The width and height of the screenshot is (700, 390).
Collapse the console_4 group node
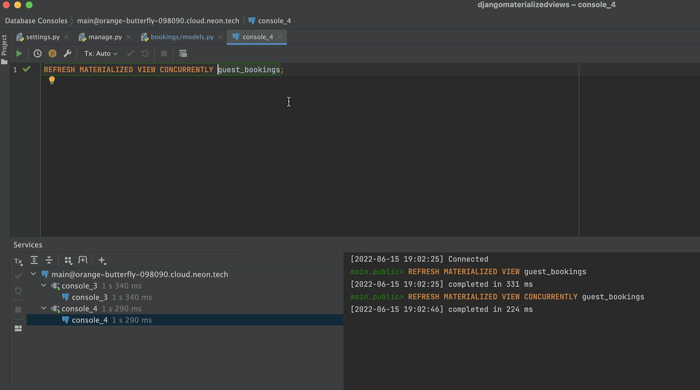pyautogui.click(x=44, y=308)
